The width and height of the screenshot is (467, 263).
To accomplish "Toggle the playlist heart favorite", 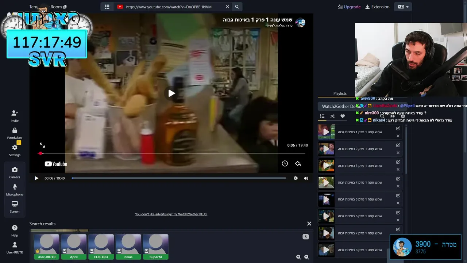I will click(343, 116).
